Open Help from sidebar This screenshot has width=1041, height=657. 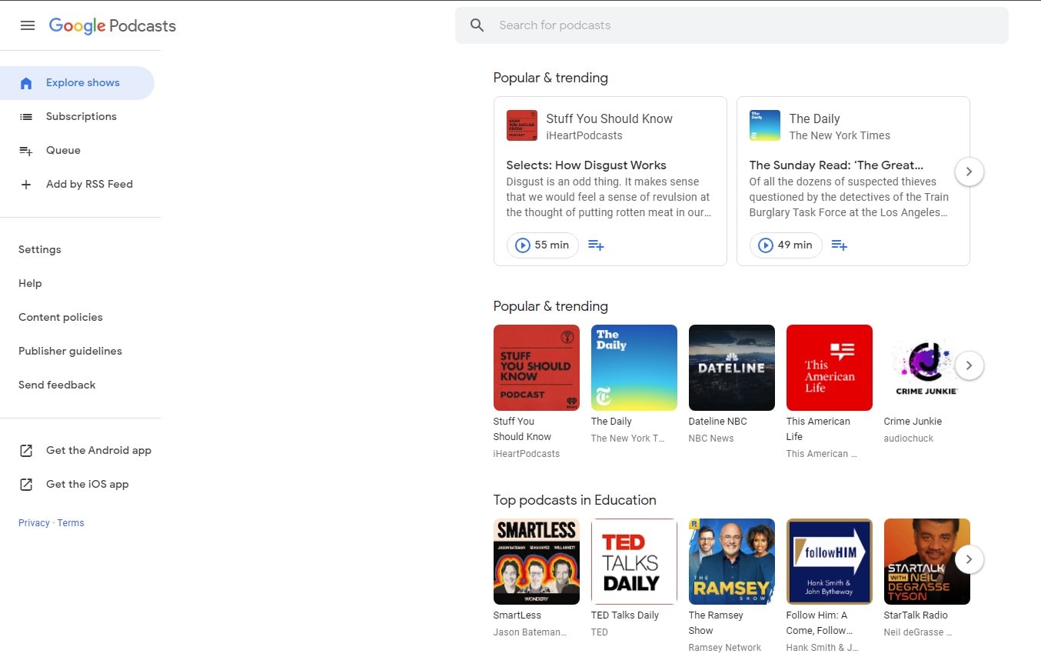tap(30, 283)
